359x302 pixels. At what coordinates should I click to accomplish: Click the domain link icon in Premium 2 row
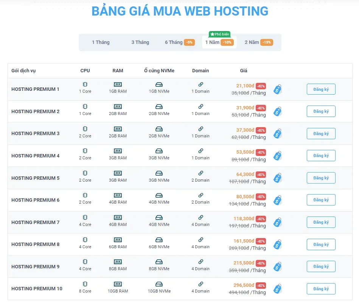tap(200, 106)
